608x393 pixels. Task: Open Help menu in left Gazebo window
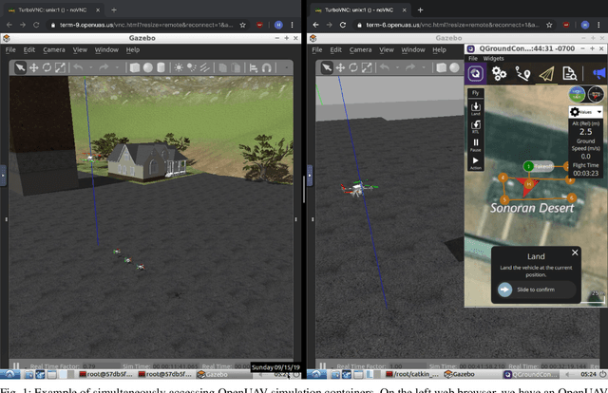[133, 49]
